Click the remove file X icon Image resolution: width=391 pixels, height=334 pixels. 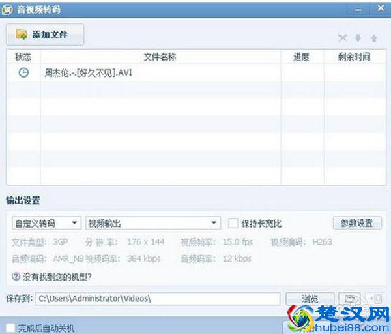click(342, 38)
